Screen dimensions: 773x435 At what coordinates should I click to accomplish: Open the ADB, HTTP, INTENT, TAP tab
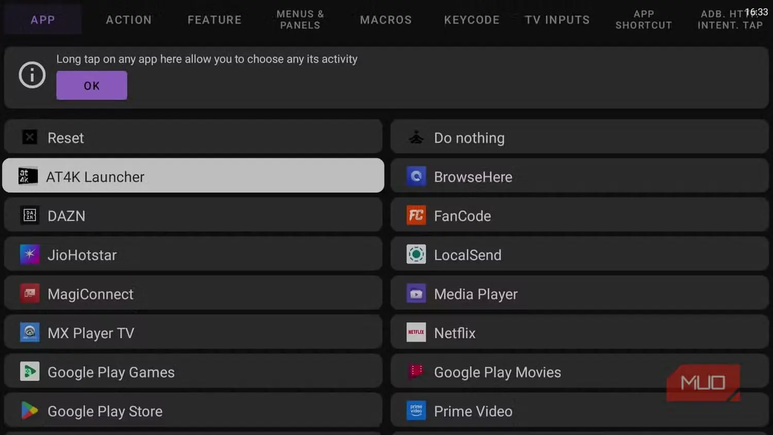point(730,20)
